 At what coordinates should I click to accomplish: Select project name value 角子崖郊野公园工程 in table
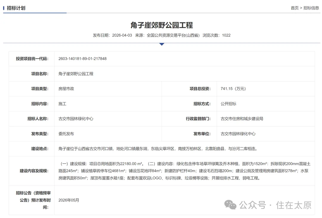tap(76, 74)
